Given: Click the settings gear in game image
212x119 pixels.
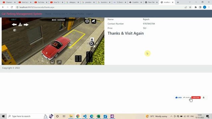Looking at the screenshot, I should coord(87,21).
